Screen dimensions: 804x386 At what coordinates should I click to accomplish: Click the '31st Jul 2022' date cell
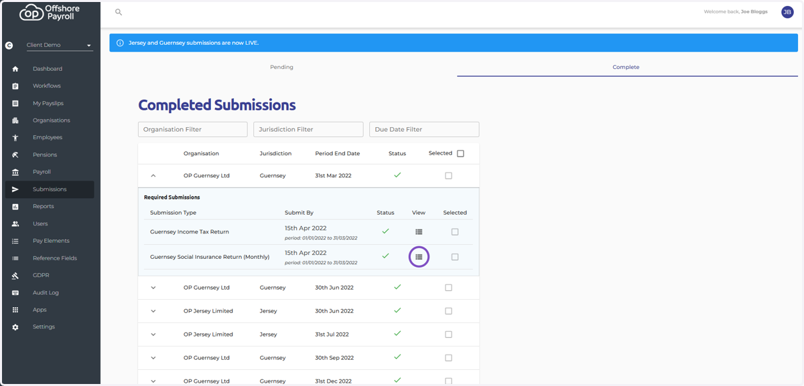pos(332,334)
